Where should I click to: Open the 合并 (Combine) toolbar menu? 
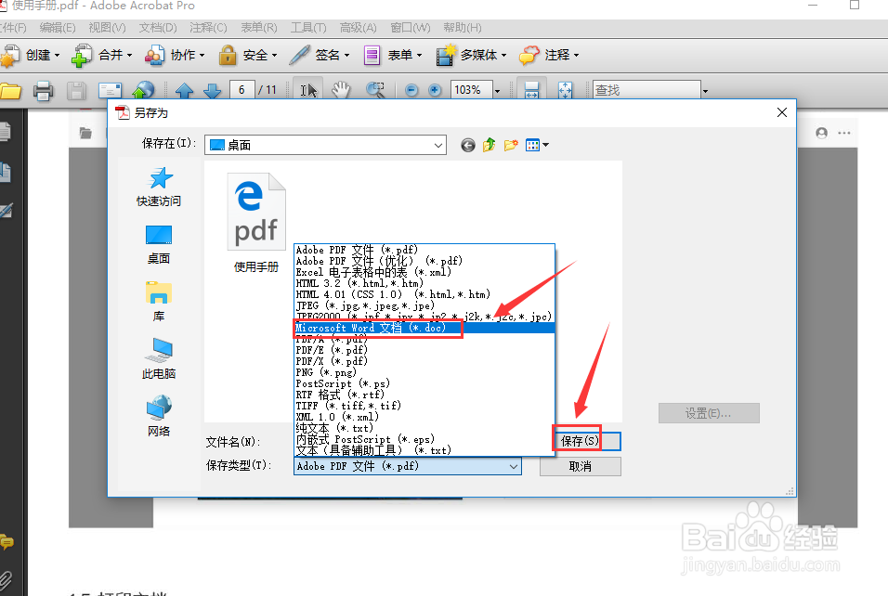[x=102, y=56]
